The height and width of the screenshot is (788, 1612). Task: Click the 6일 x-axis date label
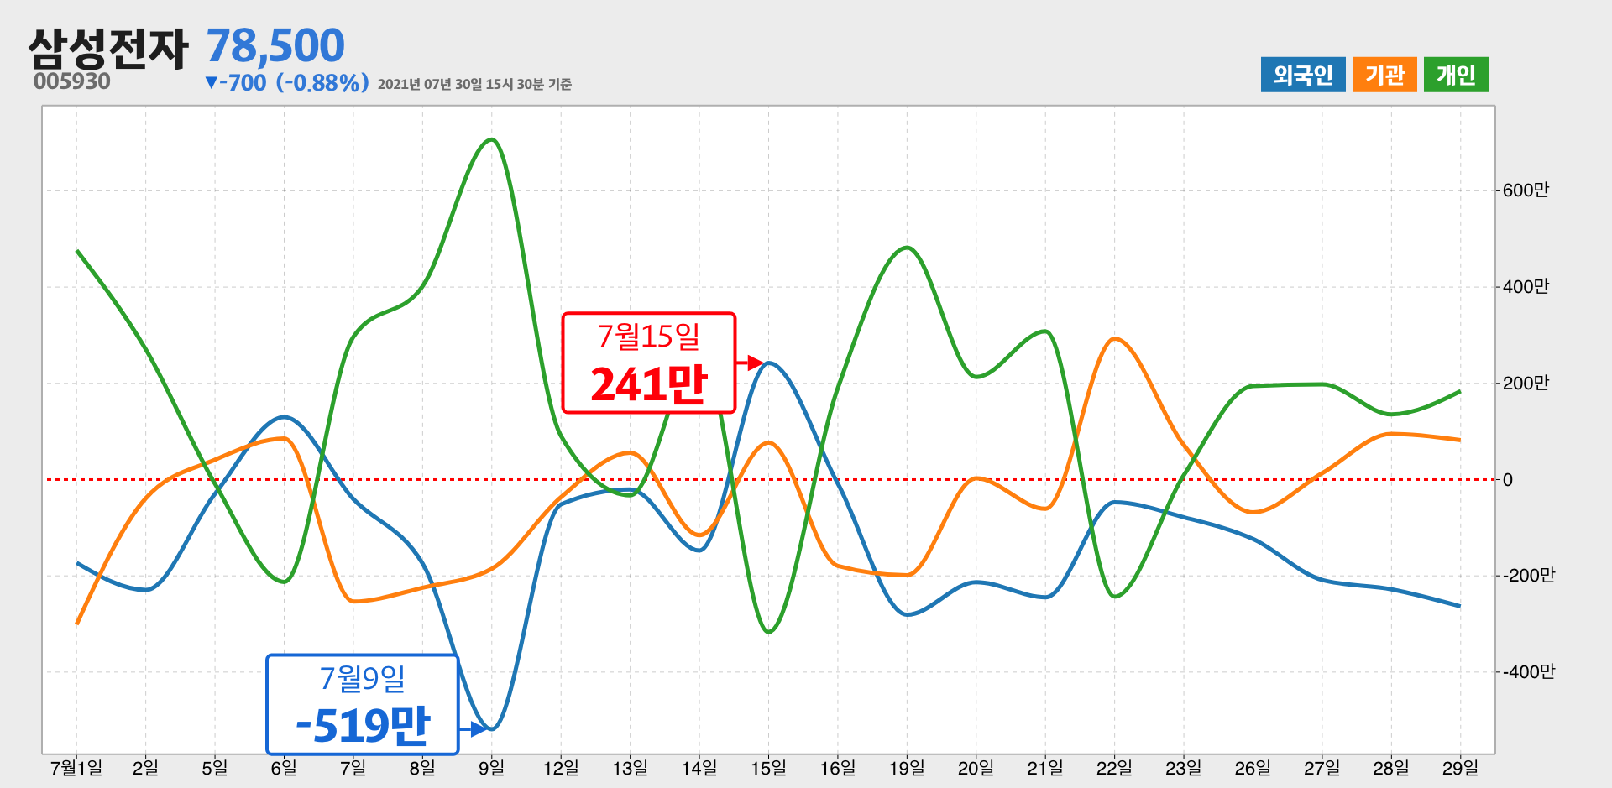coord(284,768)
